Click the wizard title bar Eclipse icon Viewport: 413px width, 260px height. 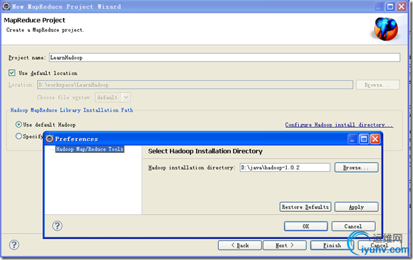click(x=6, y=6)
